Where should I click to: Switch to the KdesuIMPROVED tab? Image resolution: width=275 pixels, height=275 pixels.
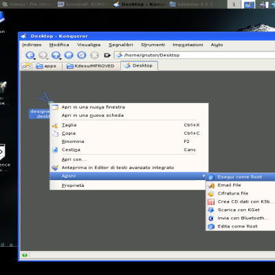(91, 66)
